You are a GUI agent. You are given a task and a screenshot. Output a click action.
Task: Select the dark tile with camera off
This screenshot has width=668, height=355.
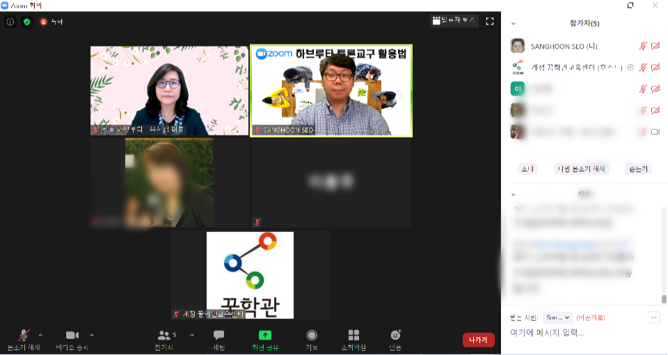tap(331, 183)
